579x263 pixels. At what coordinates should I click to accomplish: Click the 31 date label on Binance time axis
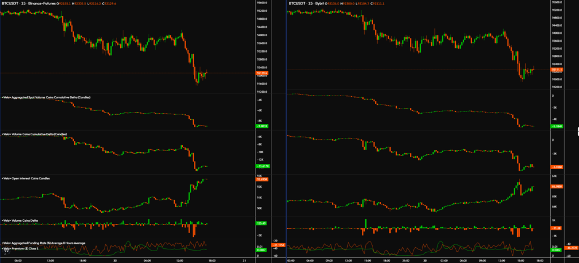tap(243, 260)
